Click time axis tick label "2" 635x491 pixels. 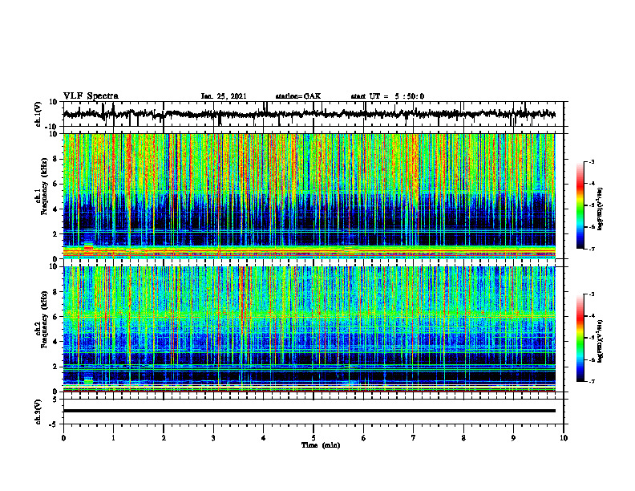164,438
